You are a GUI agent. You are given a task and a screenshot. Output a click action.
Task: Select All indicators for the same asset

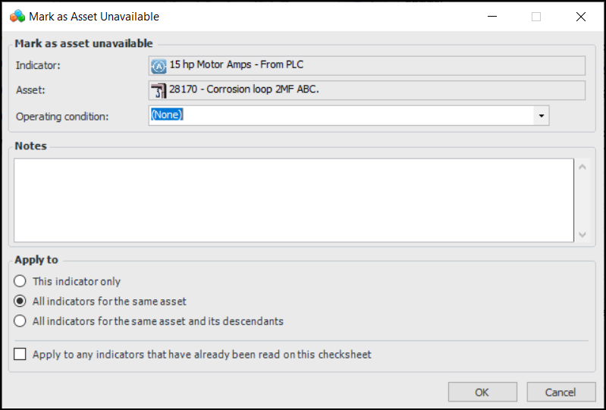pyautogui.click(x=20, y=301)
